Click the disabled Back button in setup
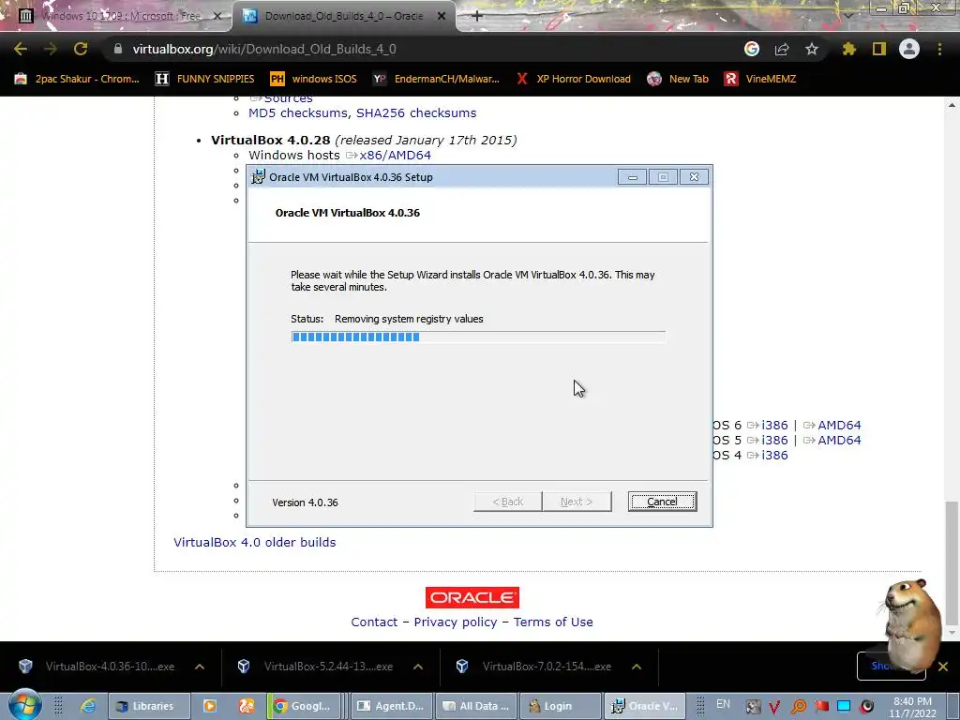The width and height of the screenshot is (960, 720). [x=507, y=502]
